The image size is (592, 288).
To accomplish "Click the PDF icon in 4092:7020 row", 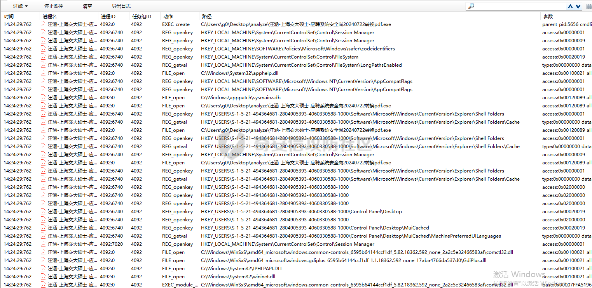I will 44,244.
